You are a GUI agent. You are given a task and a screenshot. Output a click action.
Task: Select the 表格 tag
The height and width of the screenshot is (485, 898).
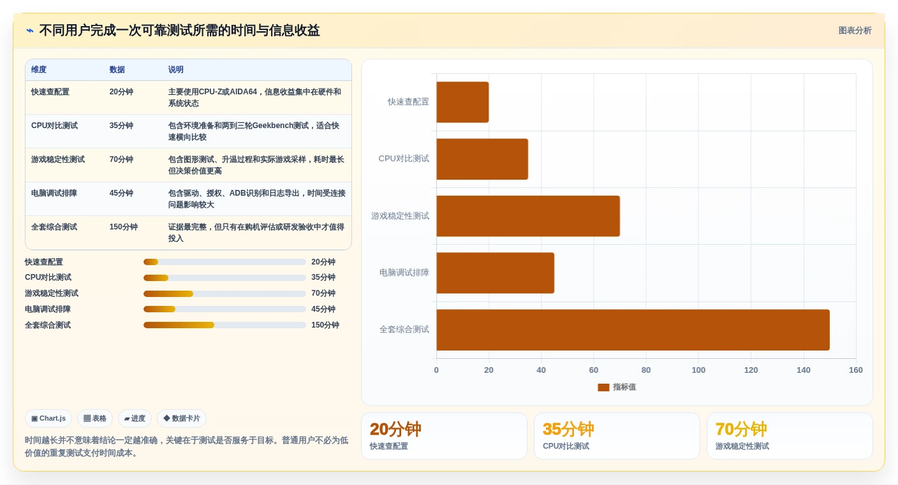coord(95,419)
